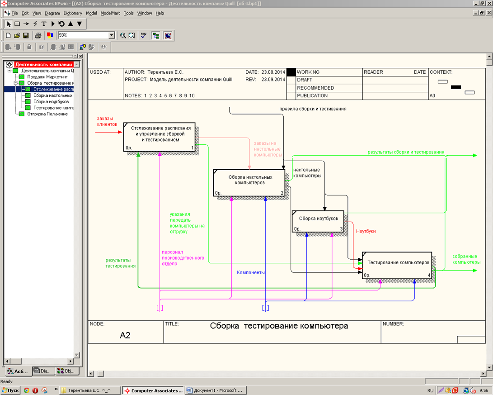
Task: Select the Text tool
Action: pos(44,24)
